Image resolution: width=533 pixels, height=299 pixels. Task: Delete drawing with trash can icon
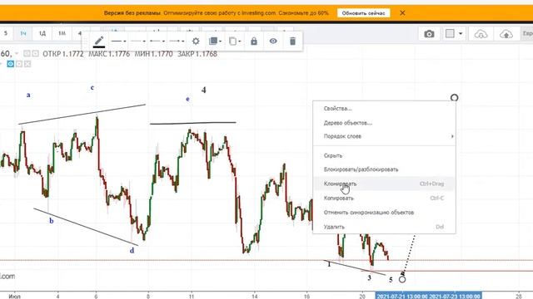(x=292, y=42)
